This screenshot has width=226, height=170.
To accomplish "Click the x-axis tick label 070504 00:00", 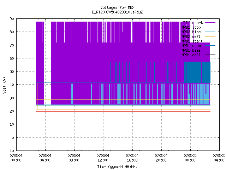I will click(16, 158).
